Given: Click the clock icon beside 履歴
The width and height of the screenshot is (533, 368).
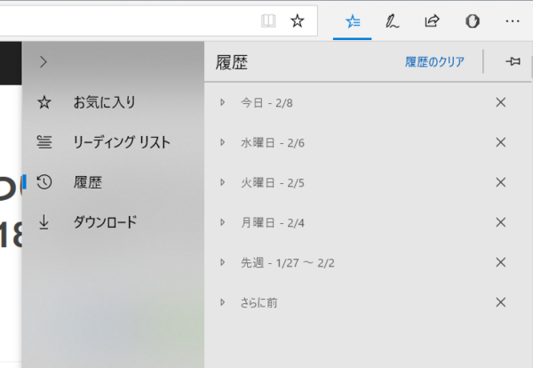Looking at the screenshot, I should 44,182.
